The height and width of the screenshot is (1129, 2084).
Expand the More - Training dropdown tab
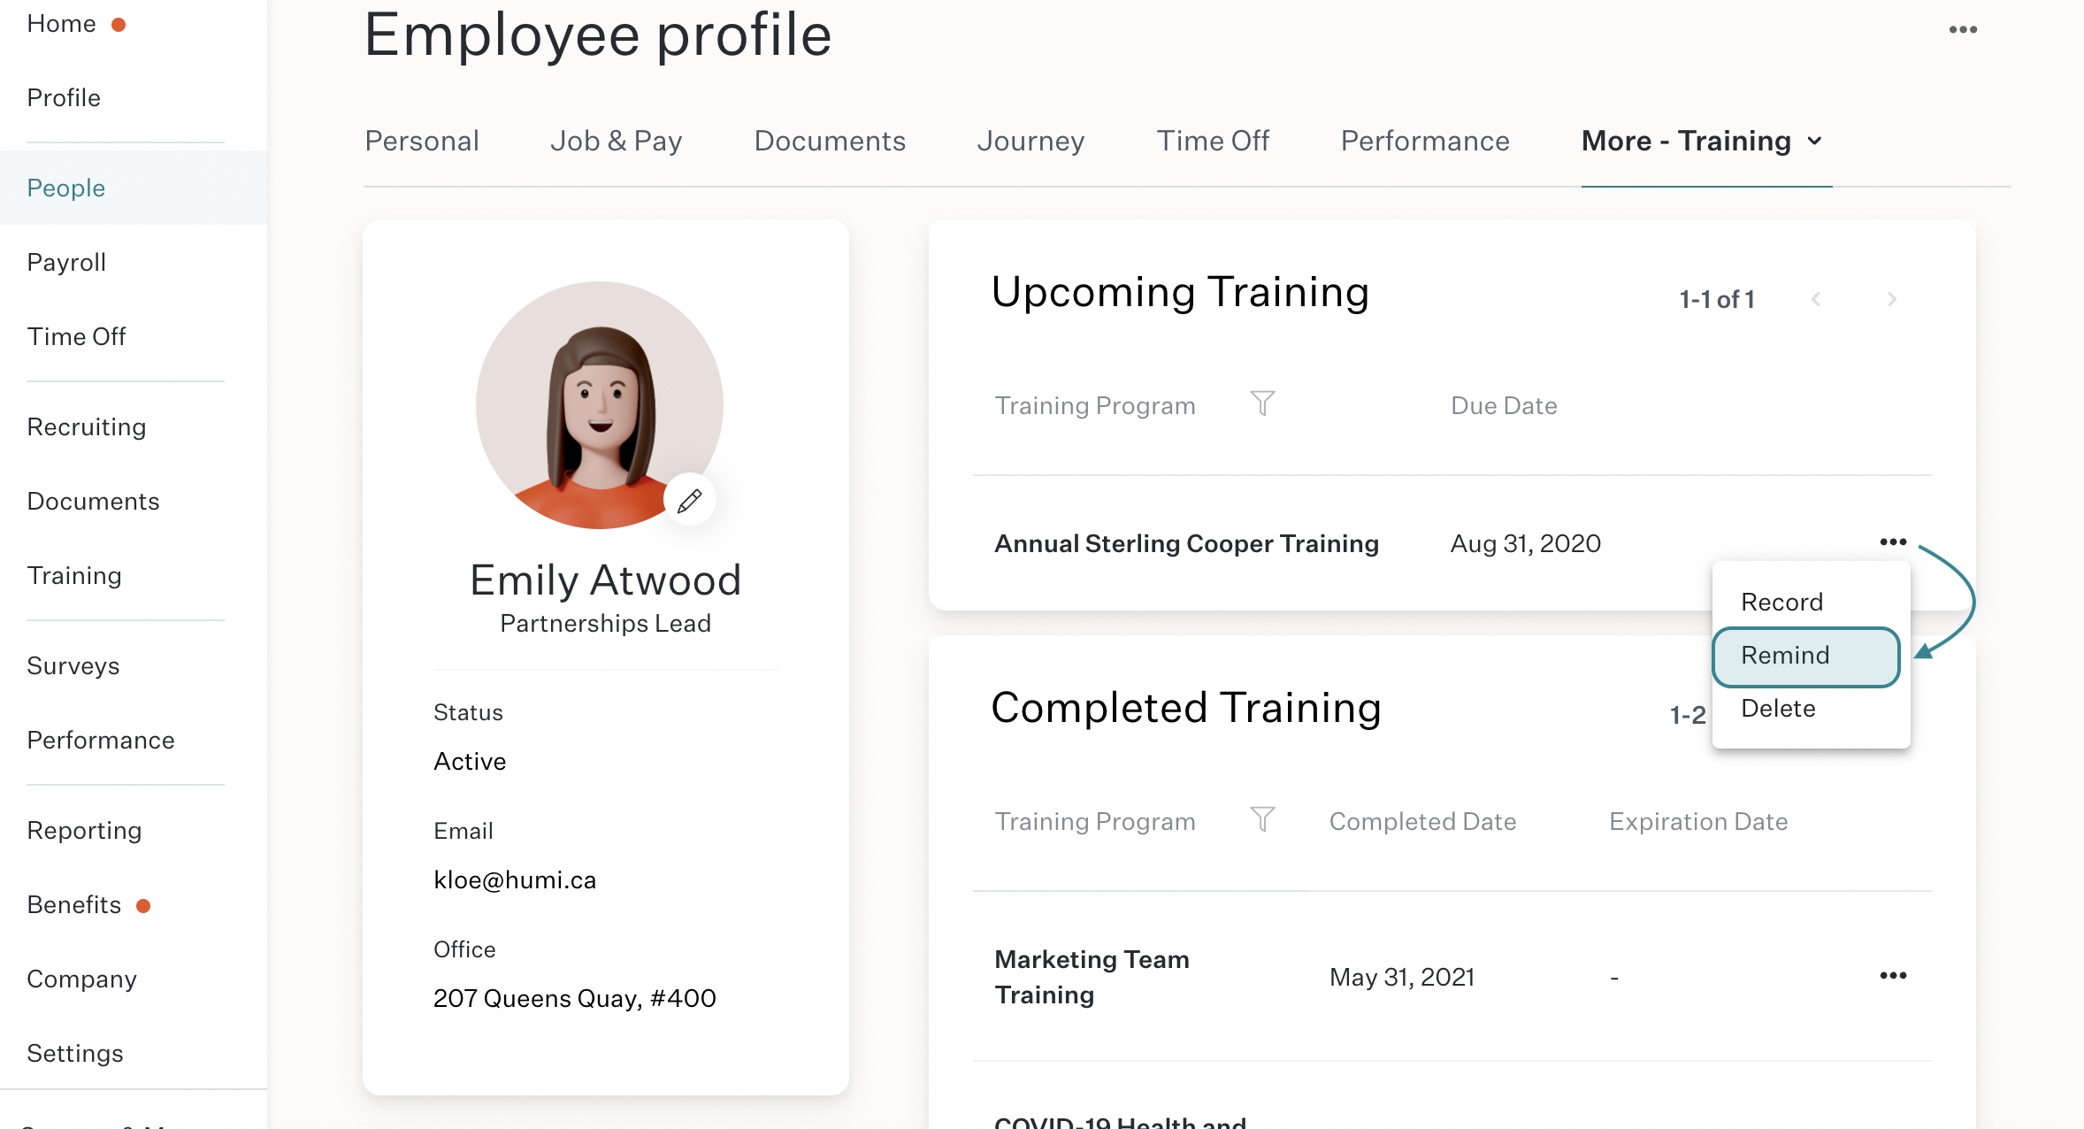coord(1703,141)
